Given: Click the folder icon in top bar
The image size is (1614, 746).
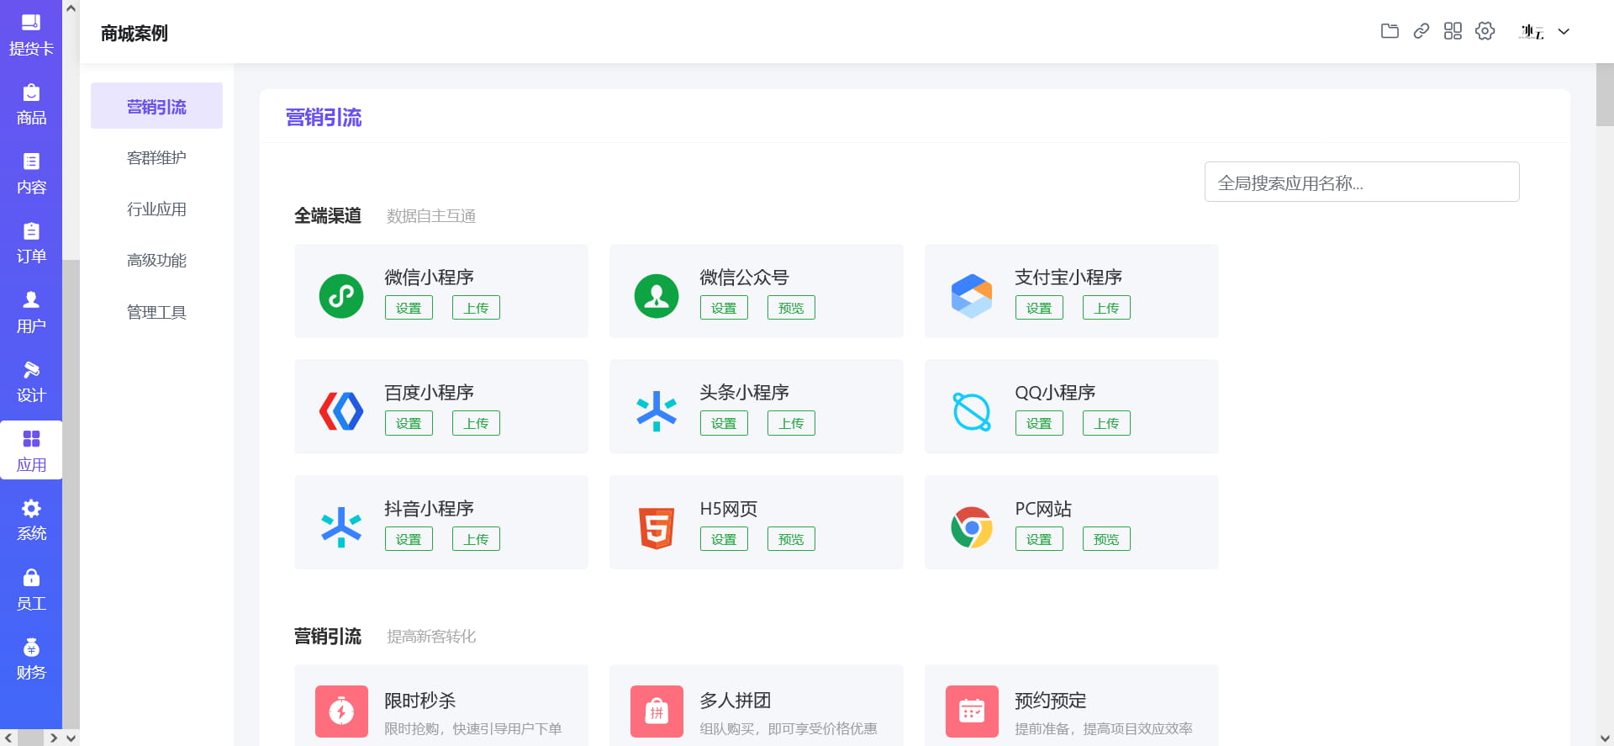Looking at the screenshot, I should click(1390, 31).
